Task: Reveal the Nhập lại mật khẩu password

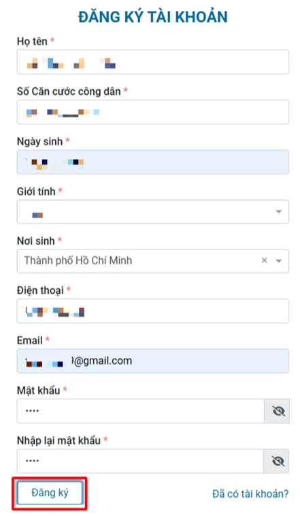Action: tap(277, 461)
